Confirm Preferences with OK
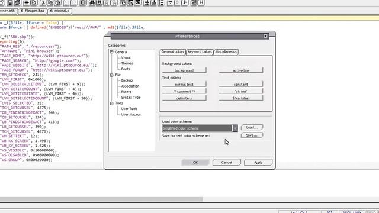379x213 pixels. 195,162
